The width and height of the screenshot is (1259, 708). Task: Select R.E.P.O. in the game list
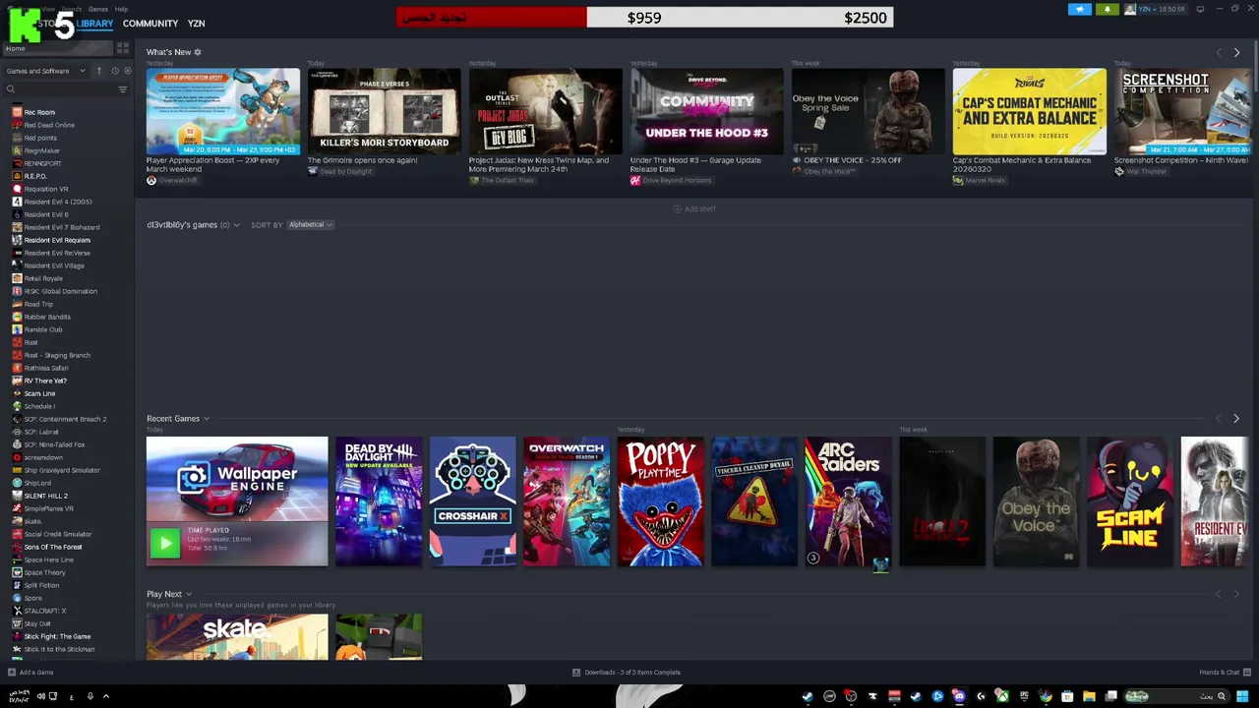pos(35,176)
